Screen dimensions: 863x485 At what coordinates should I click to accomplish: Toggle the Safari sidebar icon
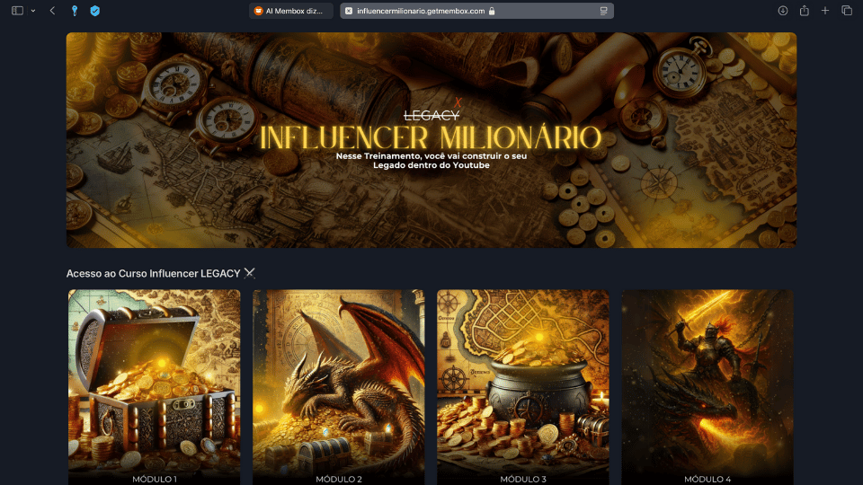[17, 11]
